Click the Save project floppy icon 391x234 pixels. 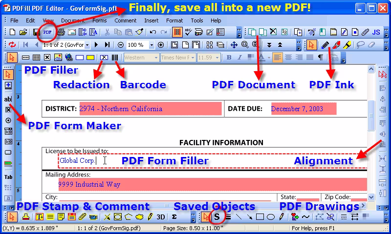pos(36,32)
